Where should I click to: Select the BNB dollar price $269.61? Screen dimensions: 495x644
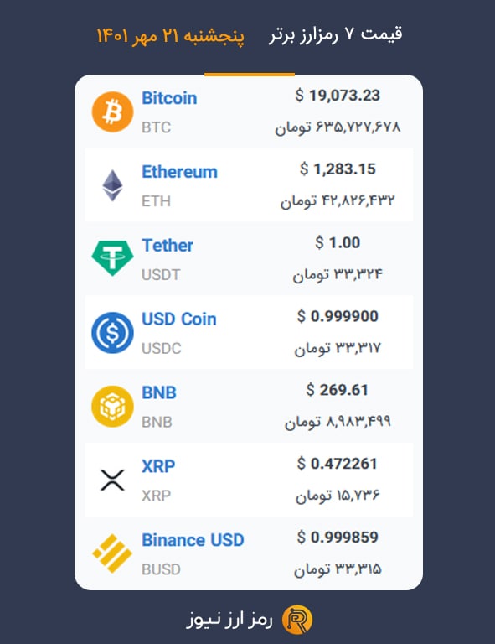coord(338,390)
